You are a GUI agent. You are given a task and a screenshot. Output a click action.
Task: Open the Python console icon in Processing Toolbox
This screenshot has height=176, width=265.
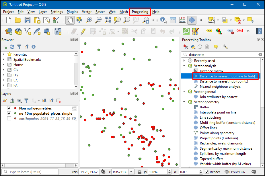click(x=193, y=46)
